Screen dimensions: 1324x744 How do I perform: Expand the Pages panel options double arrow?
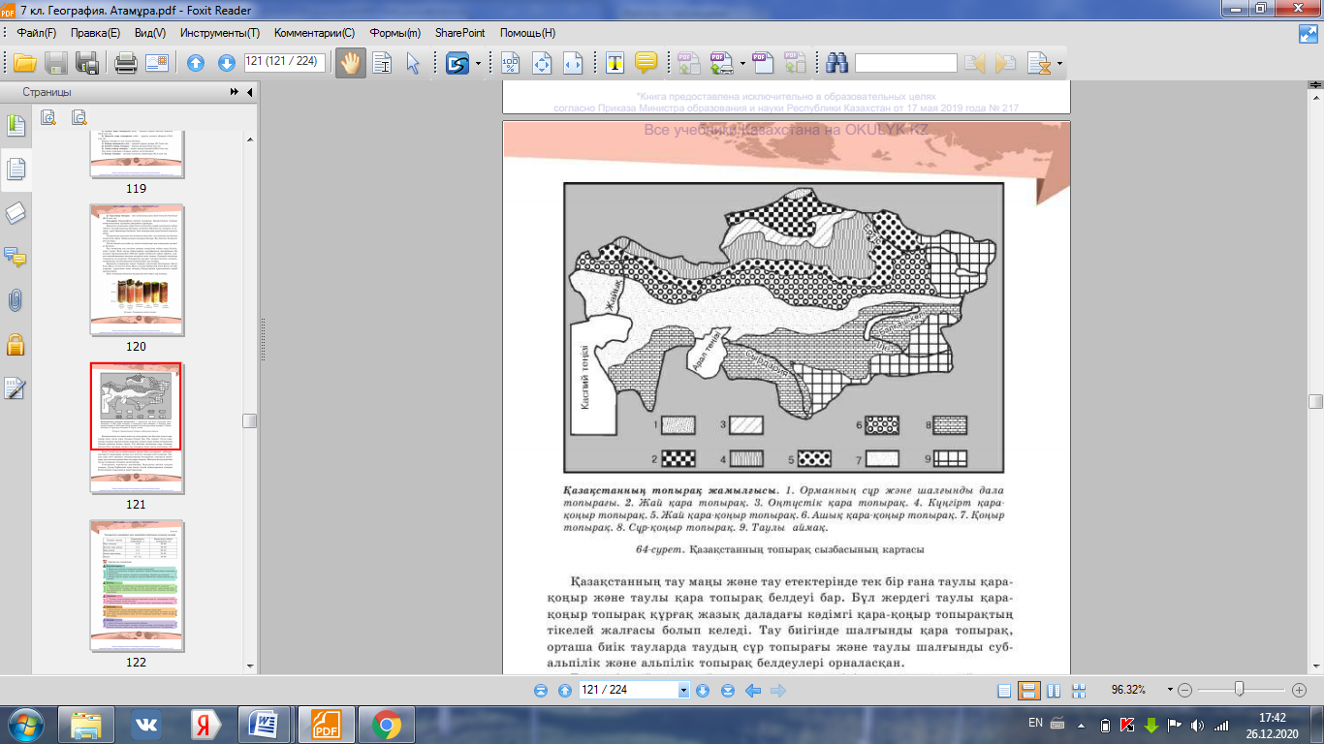(234, 92)
